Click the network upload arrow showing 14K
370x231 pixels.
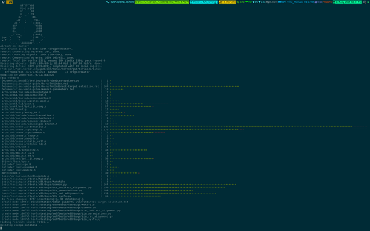pos(259,2)
